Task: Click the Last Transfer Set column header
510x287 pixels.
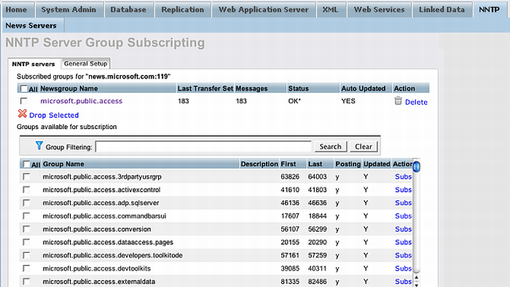Action: click(x=205, y=88)
